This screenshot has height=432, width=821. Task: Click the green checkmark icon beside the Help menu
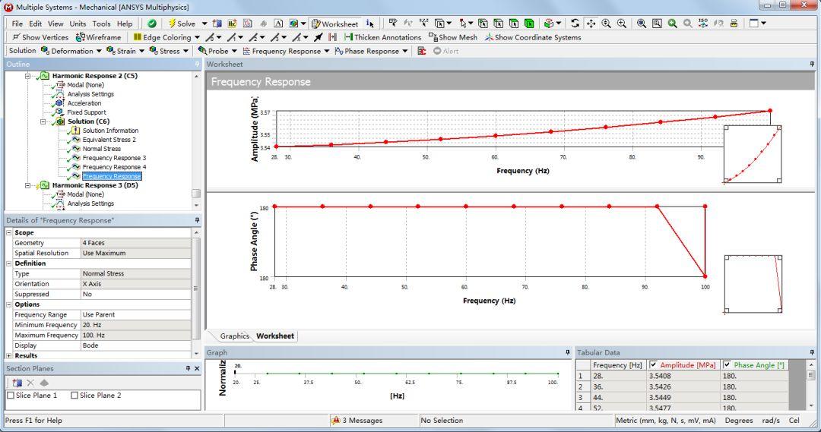[152, 24]
